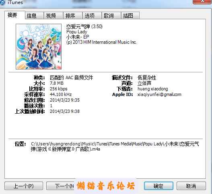Open the 视频 tab
This screenshot has width=212, height=194.
pos(54,16)
